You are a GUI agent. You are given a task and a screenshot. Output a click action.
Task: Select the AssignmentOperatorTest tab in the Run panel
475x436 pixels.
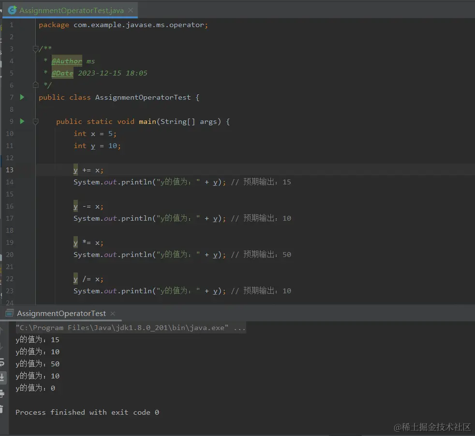[x=61, y=313]
